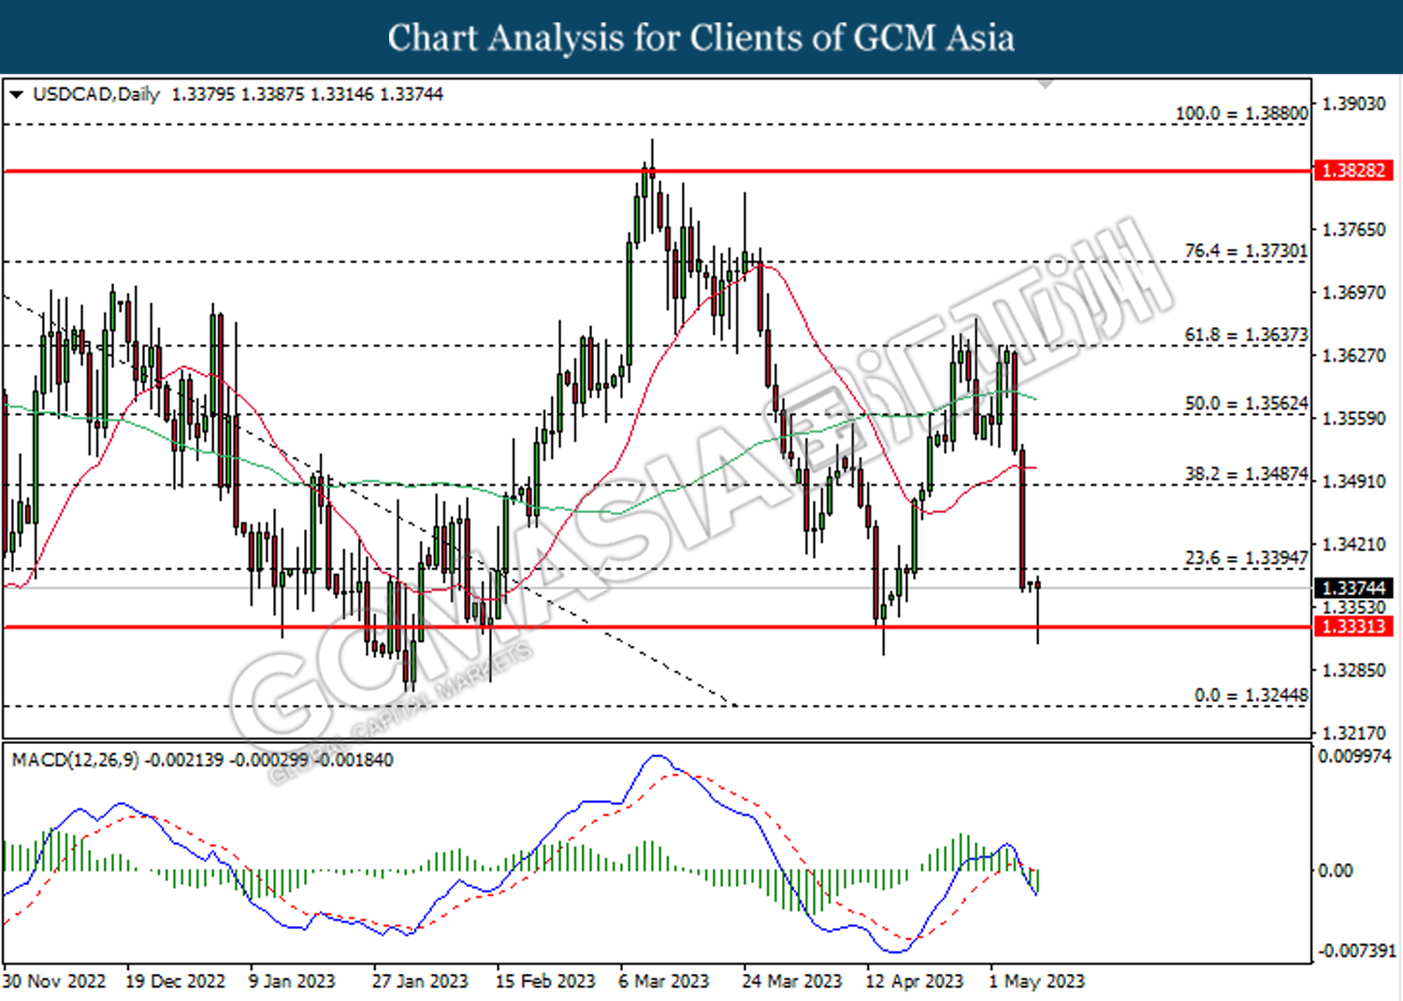Click the date label 12 Apr 2023
This screenshot has width=1403, height=1001.
pyautogui.click(x=915, y=981)
